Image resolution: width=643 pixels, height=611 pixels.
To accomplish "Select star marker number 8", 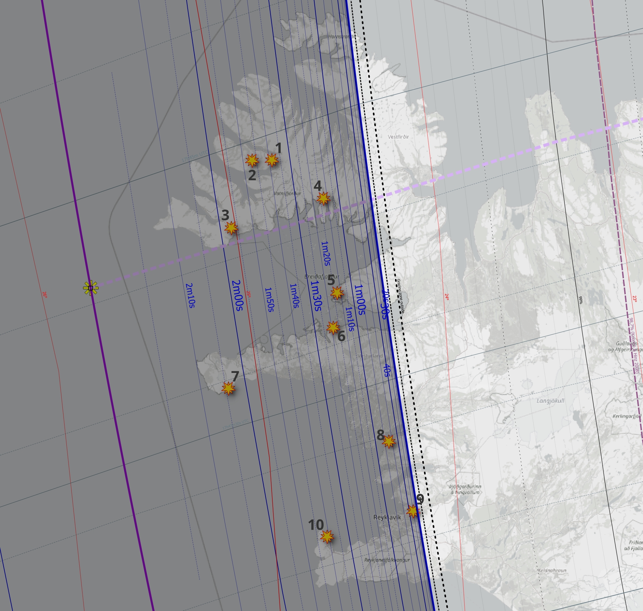I will (389, 441).
